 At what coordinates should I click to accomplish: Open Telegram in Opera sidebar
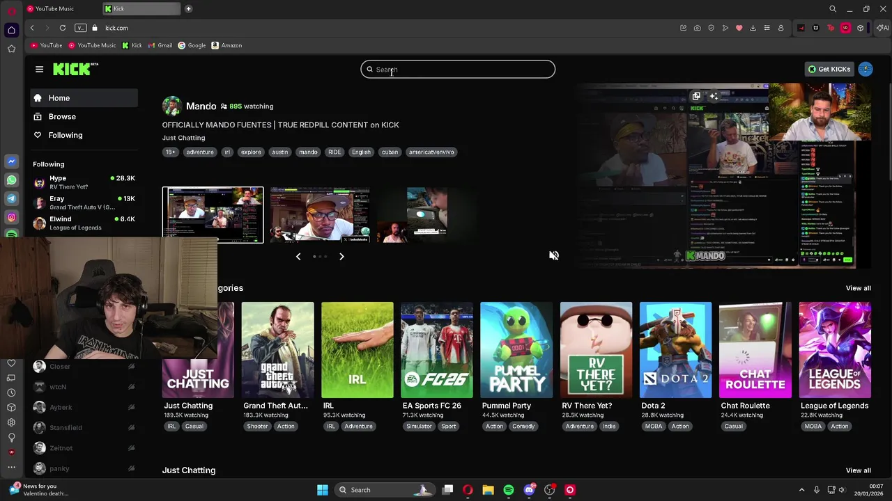point(11,198)
